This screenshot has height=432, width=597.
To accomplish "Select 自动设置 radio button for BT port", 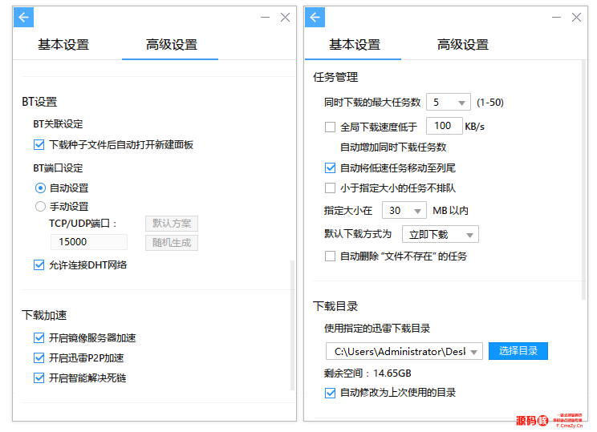I will tap(40, 188).
